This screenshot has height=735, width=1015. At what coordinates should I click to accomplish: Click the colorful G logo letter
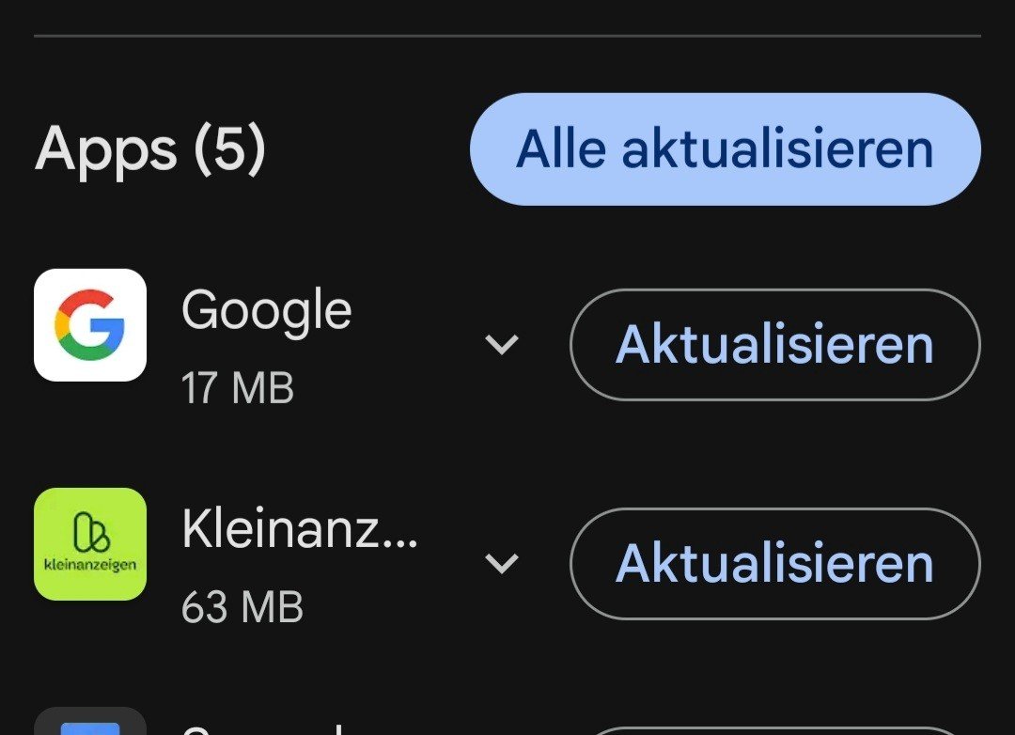click(90, 325)
